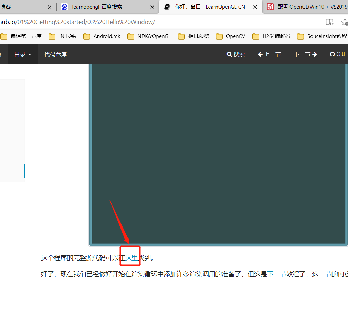The width and height of the screenshot is (348, 321).
Task: Follow the 下一节 link in the paragraph text
Action: coord(277,274)
